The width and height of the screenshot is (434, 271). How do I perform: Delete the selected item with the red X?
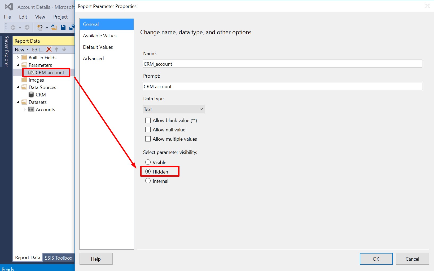[x=49, y=49]
